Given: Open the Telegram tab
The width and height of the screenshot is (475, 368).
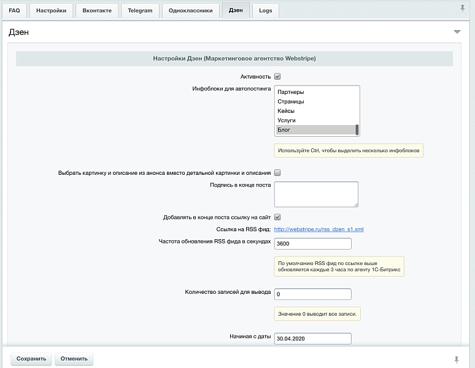Looking at the screenshot, I should (x=140, y=10).
